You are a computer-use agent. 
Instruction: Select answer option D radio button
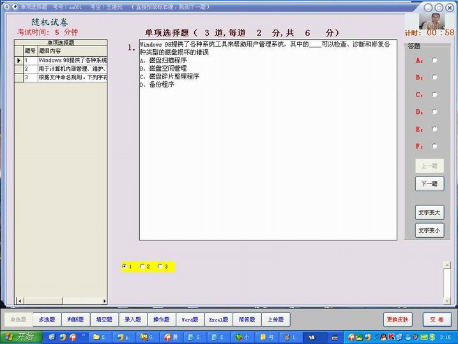point(434,112)
